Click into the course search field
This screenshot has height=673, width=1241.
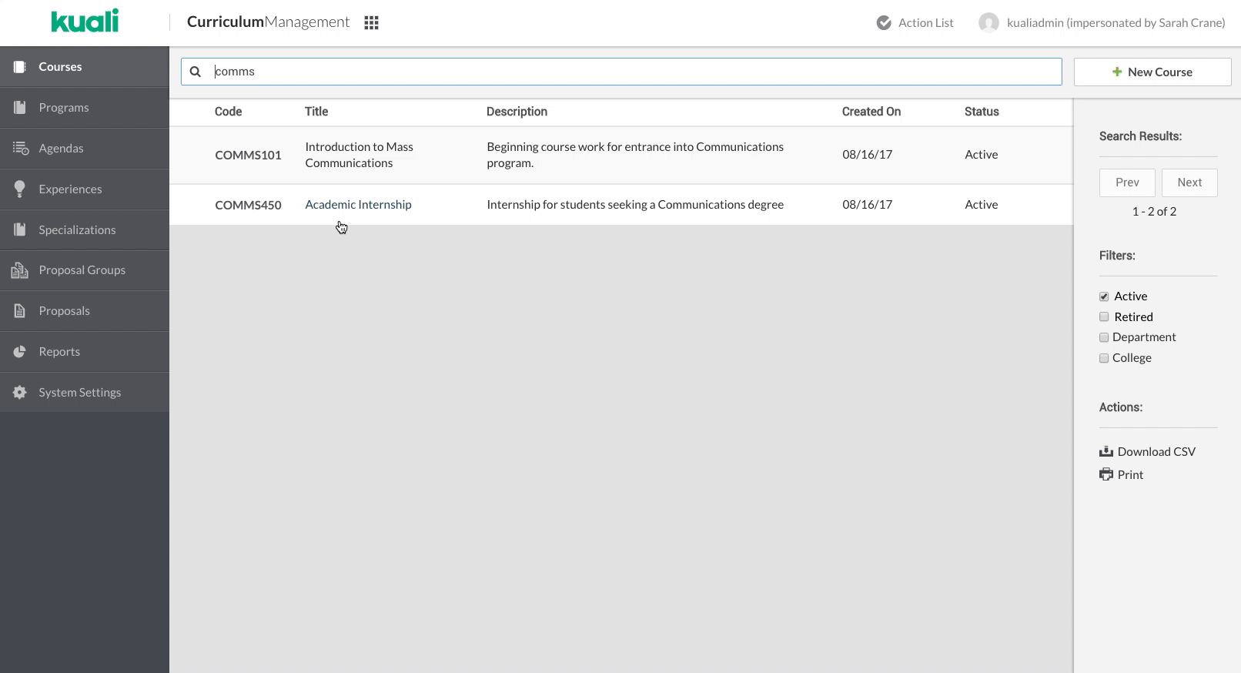click(631, 72)
